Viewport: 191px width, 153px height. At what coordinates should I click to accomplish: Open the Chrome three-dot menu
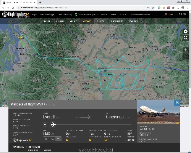point(188,8)
